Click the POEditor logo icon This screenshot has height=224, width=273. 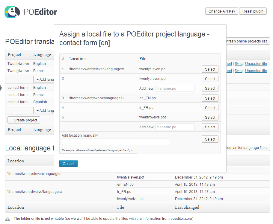pos(12,12)
